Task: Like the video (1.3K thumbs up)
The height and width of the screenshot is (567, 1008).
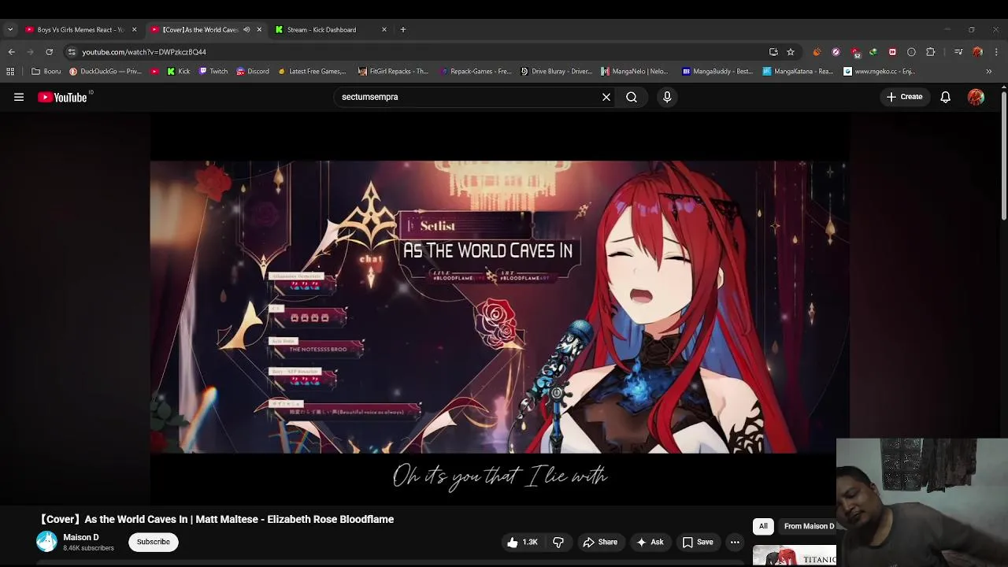Action: pyautogui.click(x=522, y=542)
